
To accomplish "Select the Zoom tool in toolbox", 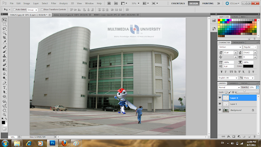I will [x=4, y=114].
